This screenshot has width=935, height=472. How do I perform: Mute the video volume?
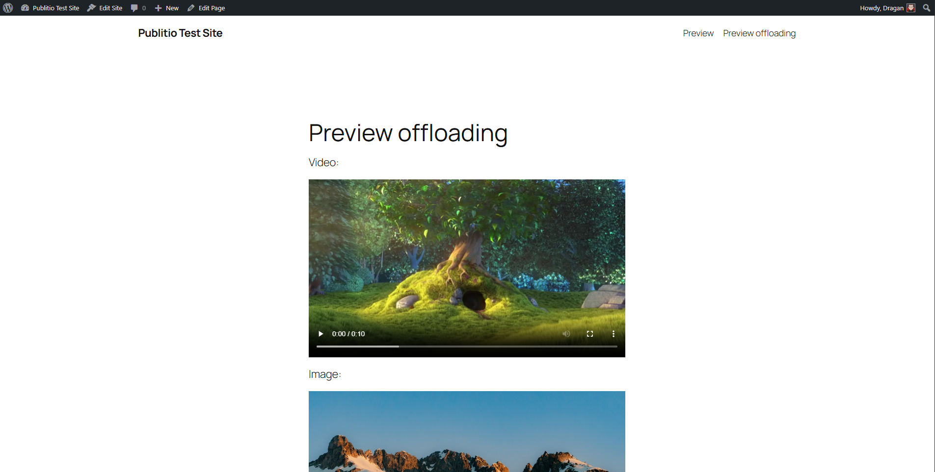pyautogui.click(x=566, y=334)
